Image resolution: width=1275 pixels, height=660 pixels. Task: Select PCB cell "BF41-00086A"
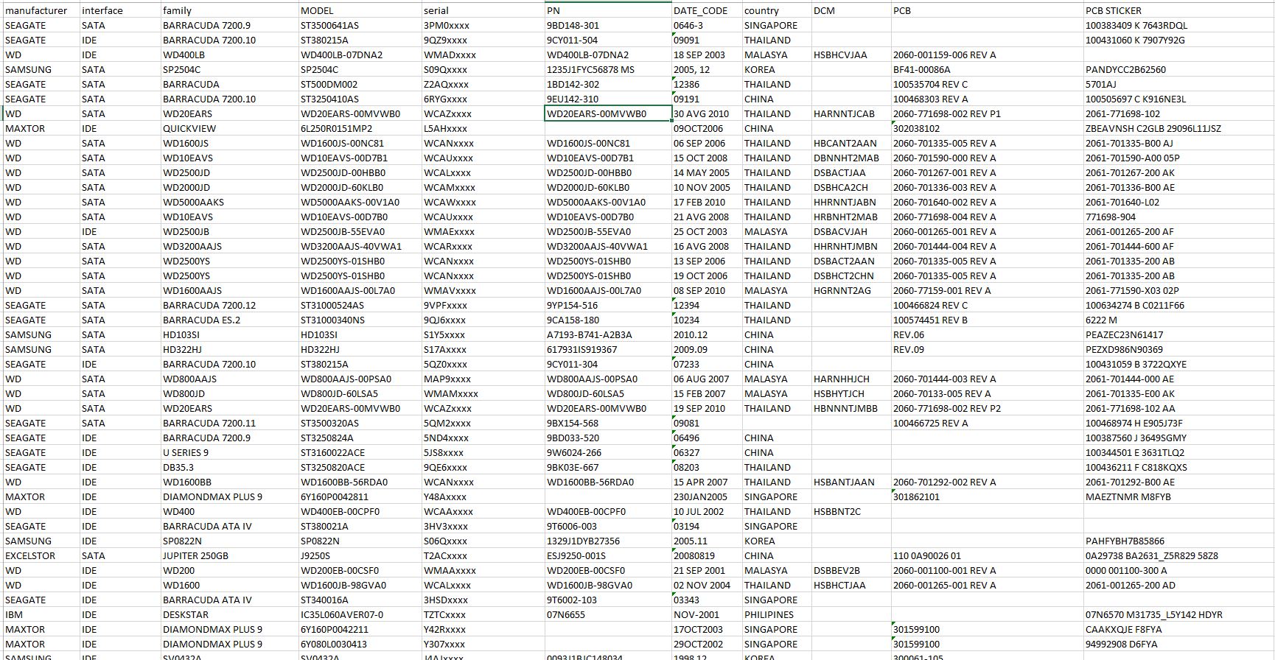pyautogui.click(x=988, y=69)
